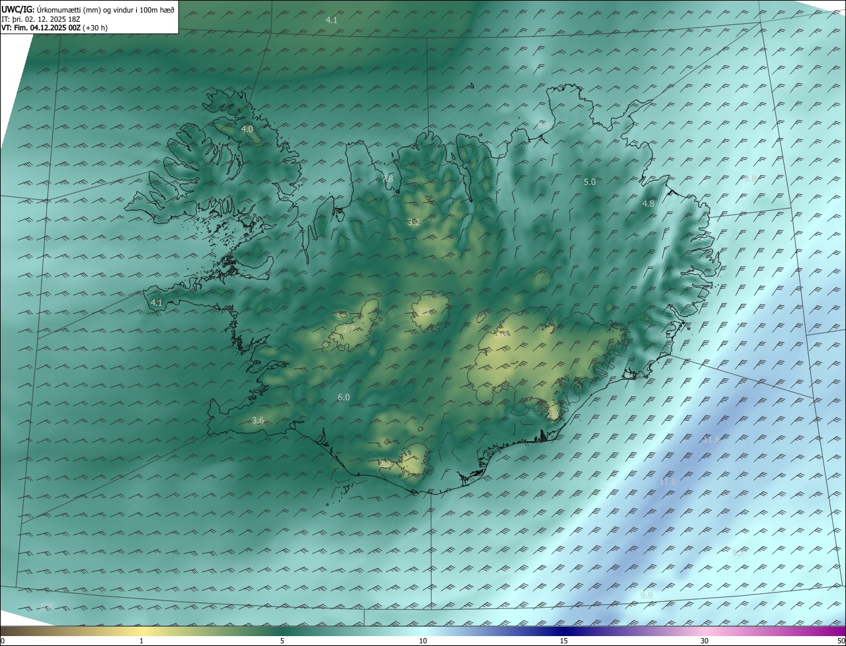Click the colour scale tick label 50
846x646 pixels.
(841, 641)
